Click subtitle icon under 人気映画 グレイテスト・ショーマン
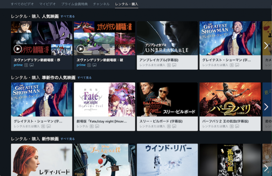This screenshot has width=272, height=176. click(237, 65)
